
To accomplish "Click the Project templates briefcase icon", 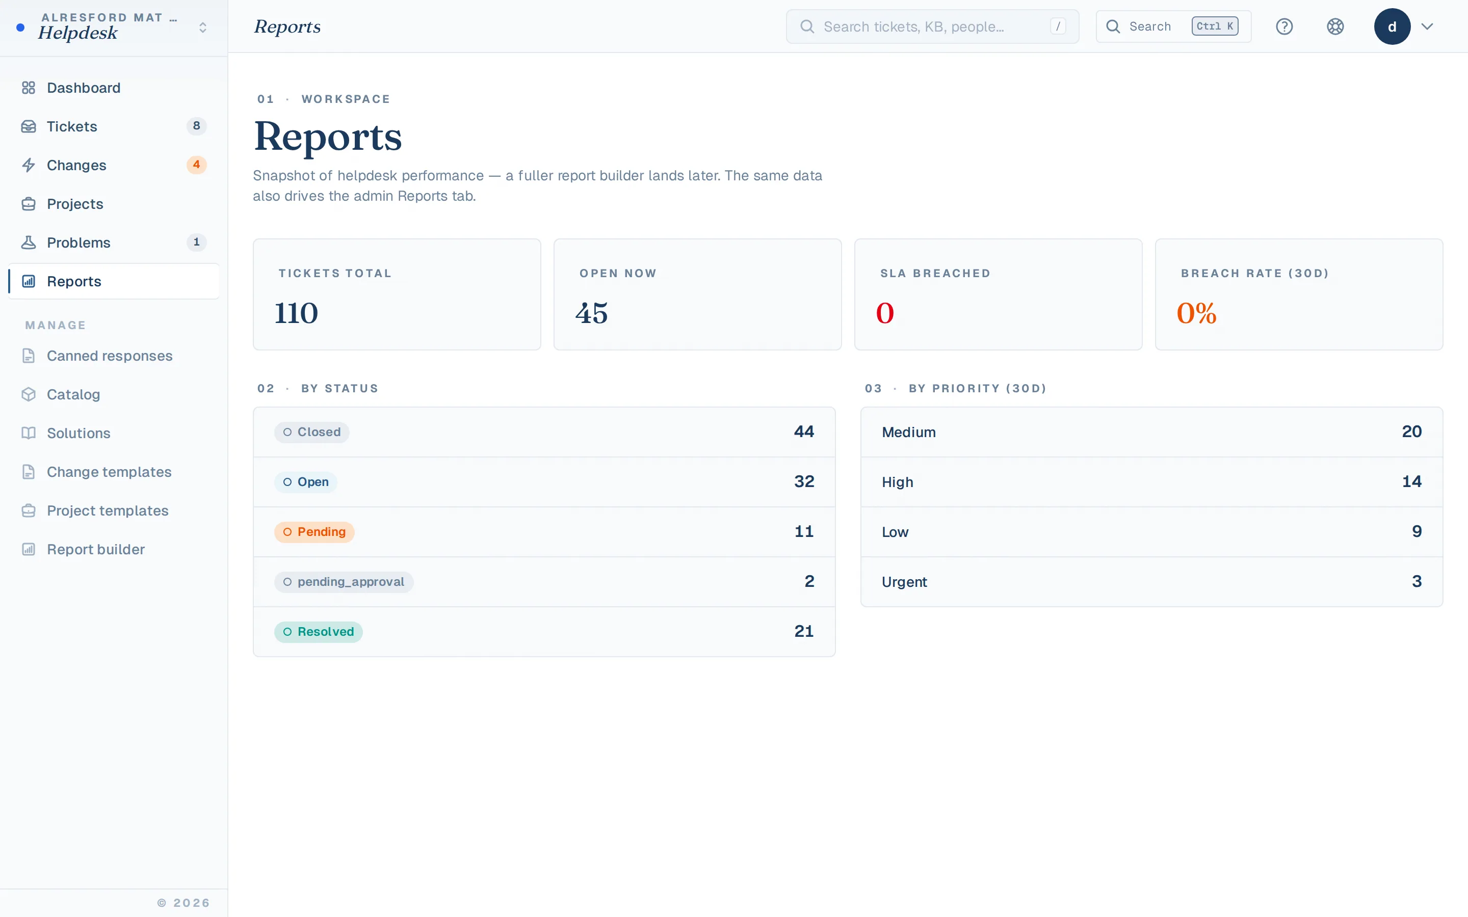I will 29,510.
